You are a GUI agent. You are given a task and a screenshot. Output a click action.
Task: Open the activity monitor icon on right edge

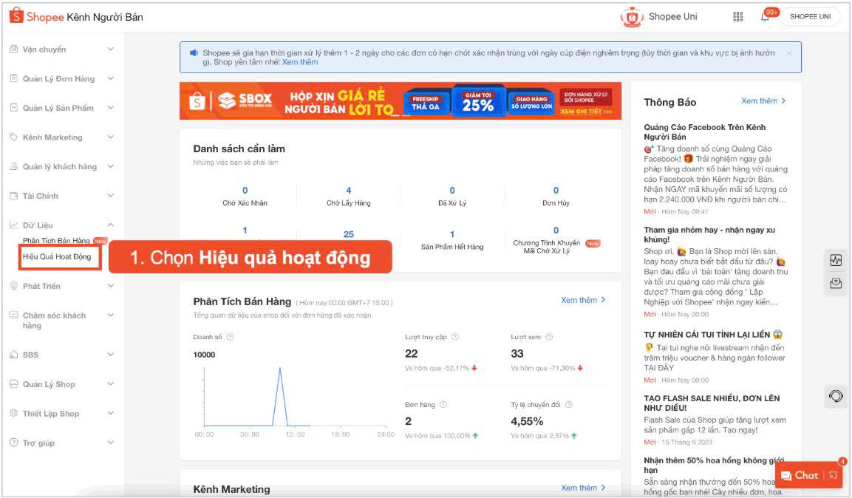[x=836, y=260]
